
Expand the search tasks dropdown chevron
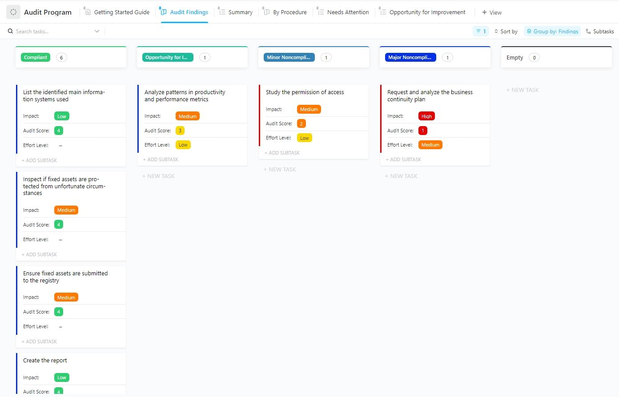(x=97, y=31)
